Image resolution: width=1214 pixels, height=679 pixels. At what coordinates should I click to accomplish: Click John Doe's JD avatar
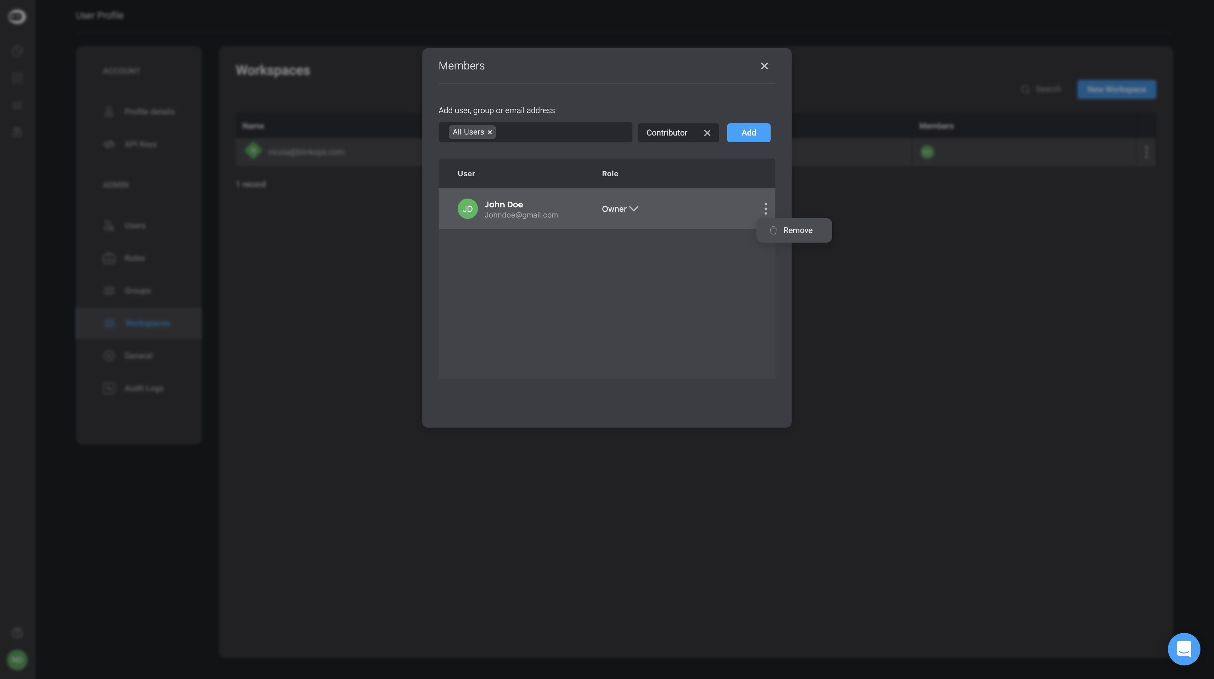[x=467, y=209]
